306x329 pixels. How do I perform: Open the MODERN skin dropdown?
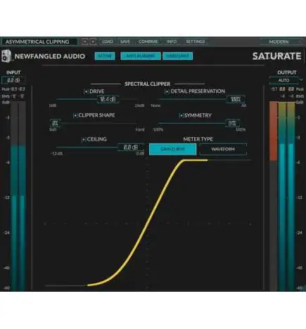click(x=282, y=41)
